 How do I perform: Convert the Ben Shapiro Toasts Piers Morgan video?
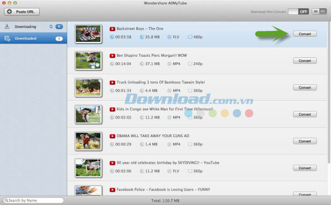point(305,61)
